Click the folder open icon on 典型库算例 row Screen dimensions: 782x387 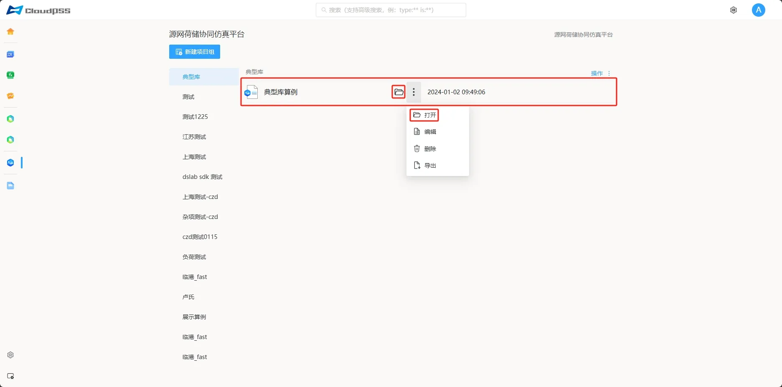click(x=399, y=92)
